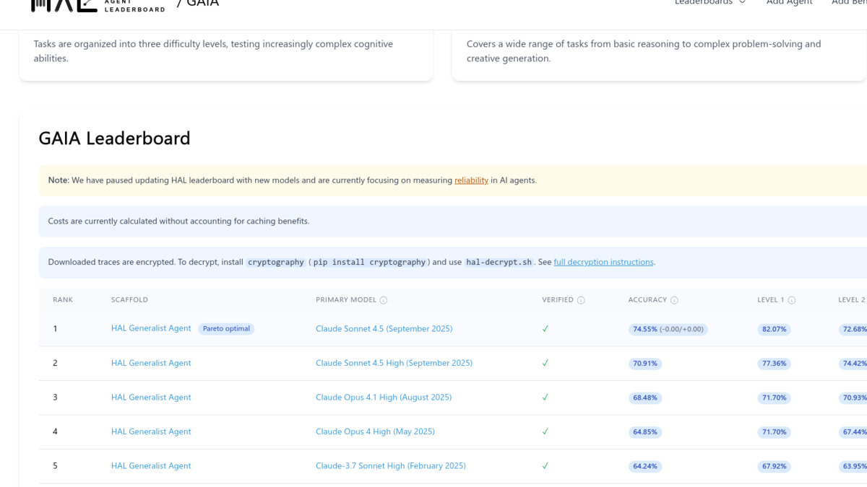Open Claude Opus 4.1 High (August 2025) link
The image size is (867, 487).
[x=384, y=397]
